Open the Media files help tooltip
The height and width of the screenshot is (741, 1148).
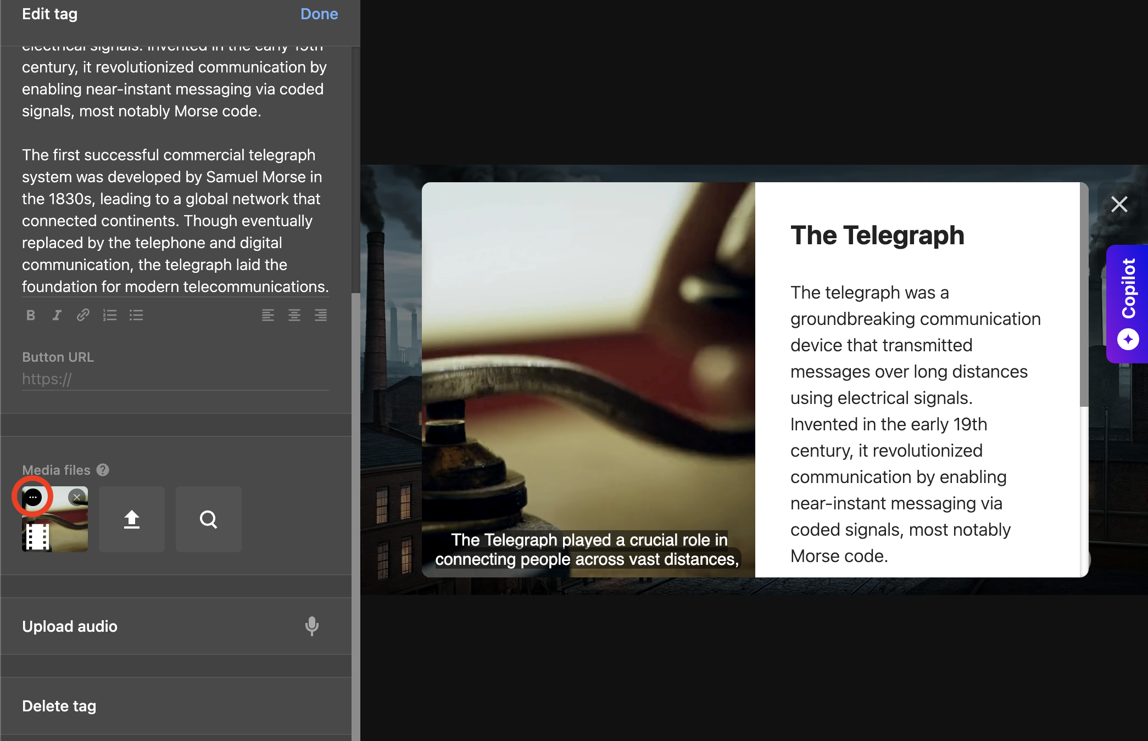103,470
